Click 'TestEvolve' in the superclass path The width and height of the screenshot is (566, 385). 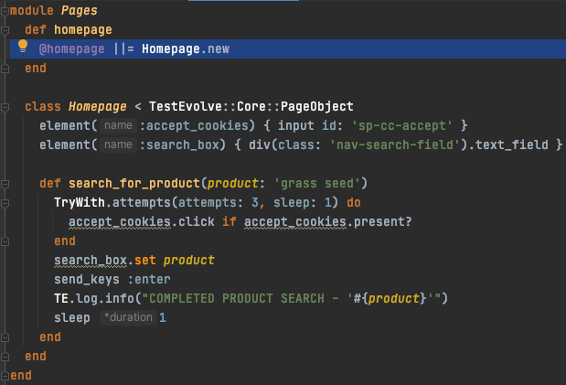click(186, 107)
